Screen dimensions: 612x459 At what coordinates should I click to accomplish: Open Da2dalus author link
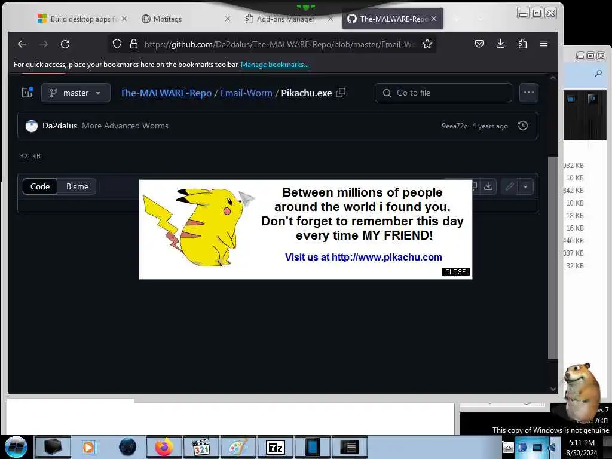60,126
